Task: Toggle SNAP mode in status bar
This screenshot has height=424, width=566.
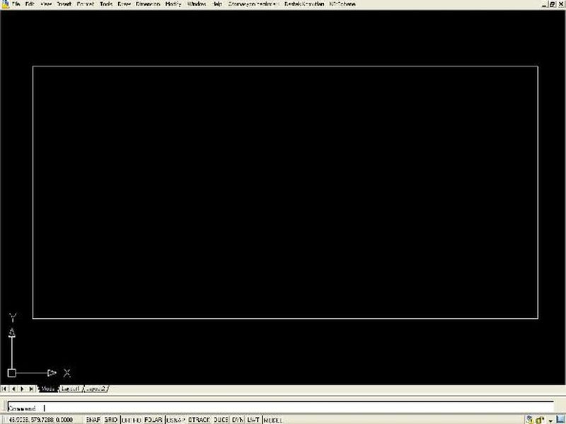Action: tap(93, 420)
